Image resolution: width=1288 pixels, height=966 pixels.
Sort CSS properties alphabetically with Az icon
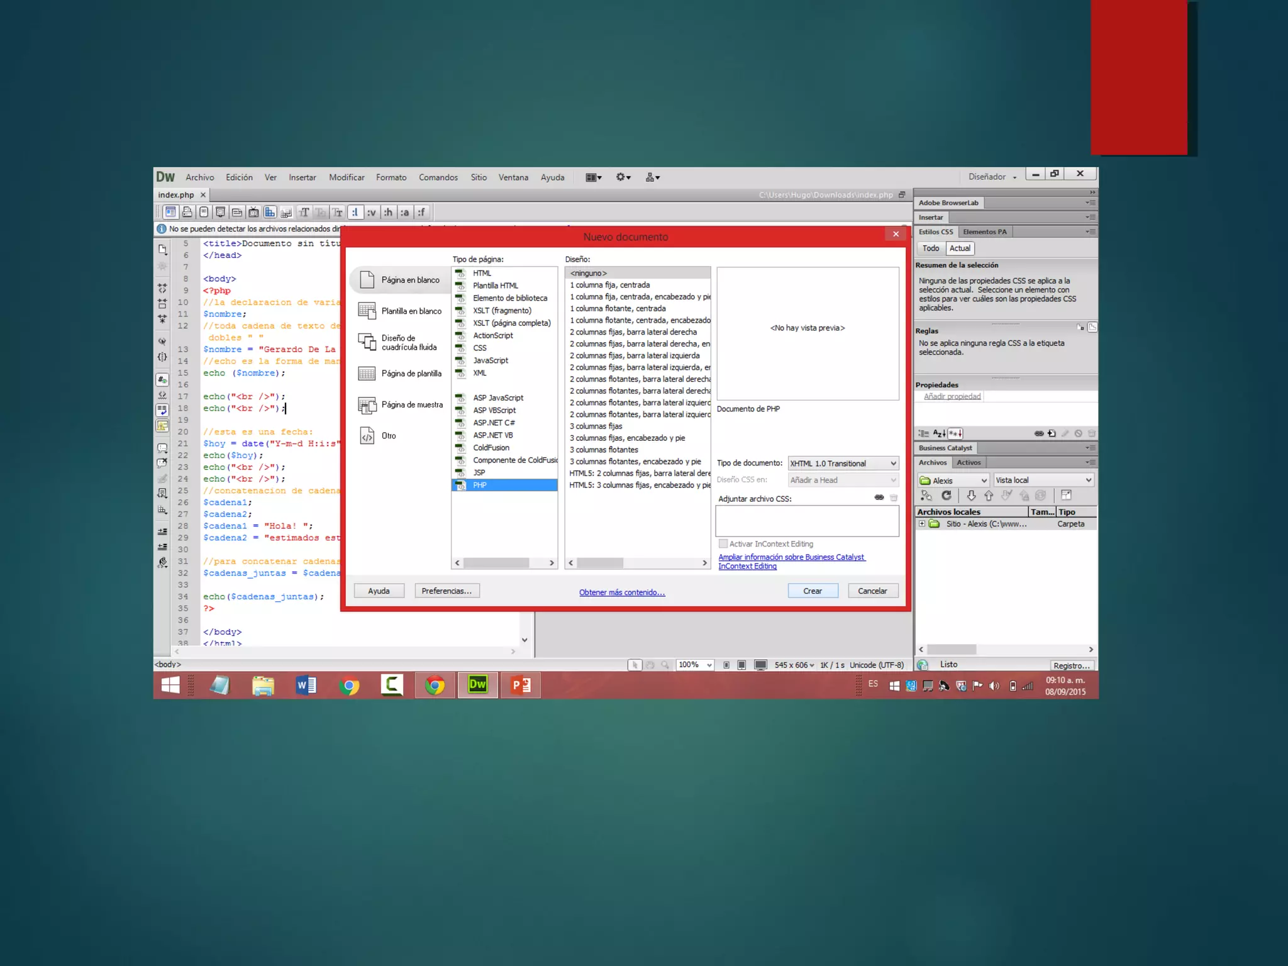pyautogui.click(x=939, y=433)
